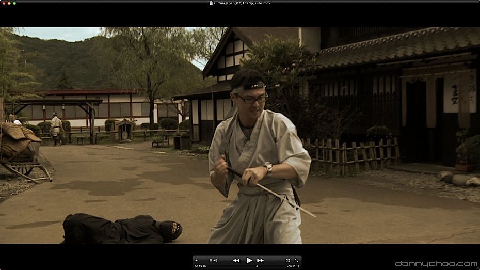Open the share menu icon
Screen dimensions: 480x270
pyautogui.click(x=287, y=260)
